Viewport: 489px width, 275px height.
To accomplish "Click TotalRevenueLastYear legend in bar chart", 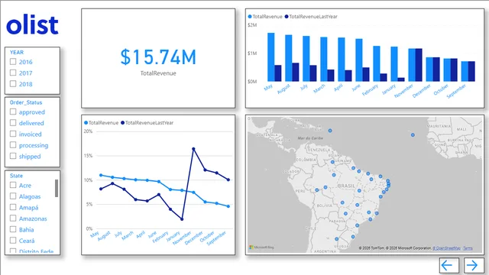I will [311, 17].
